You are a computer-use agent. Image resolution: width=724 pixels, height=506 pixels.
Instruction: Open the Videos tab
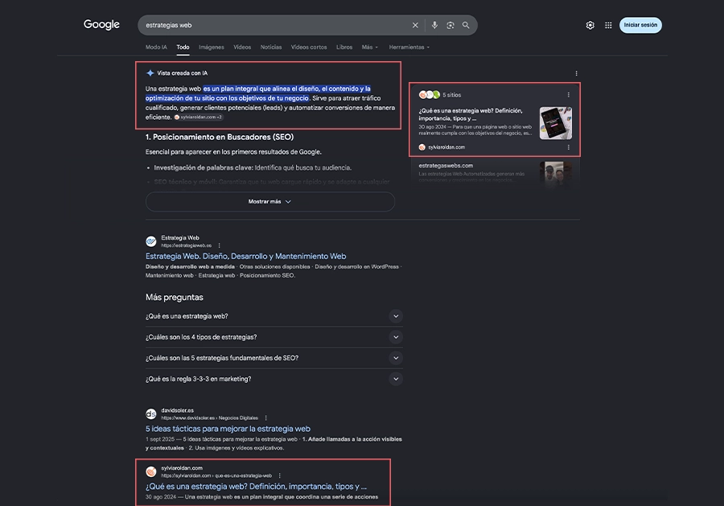(x=242, y=47)
